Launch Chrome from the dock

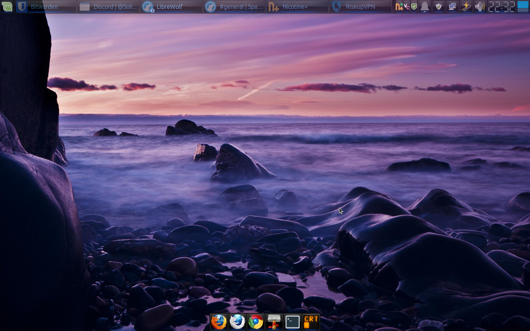pyautogui.click(x=256, y=322)
